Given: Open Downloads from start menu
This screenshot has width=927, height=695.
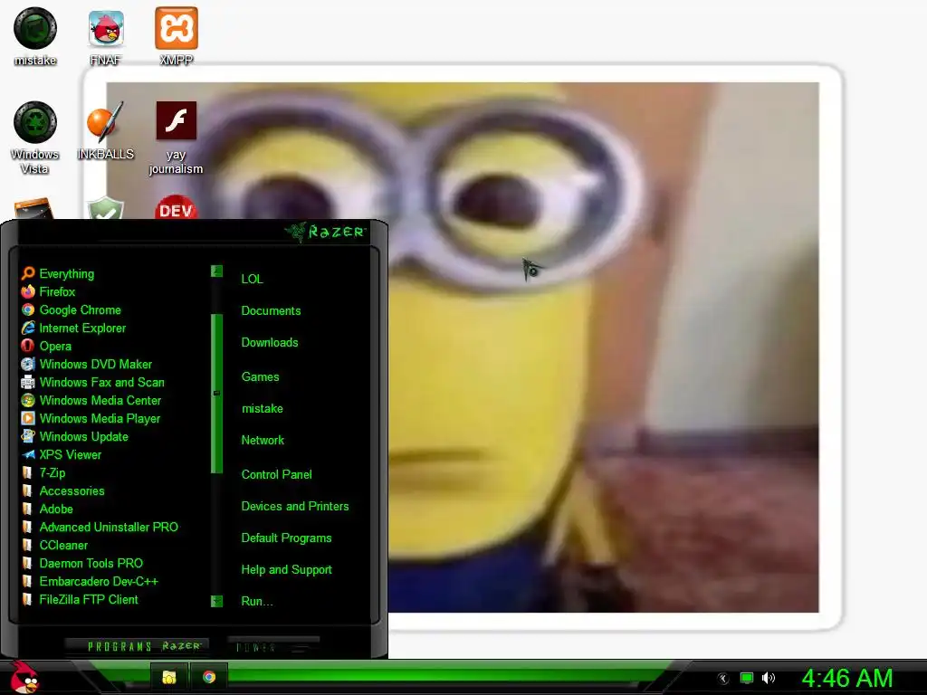Looking at the screenshot, I should [270, 343].
